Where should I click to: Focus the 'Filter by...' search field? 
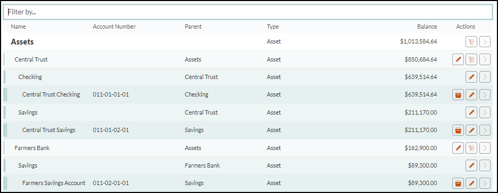[248, 12]
